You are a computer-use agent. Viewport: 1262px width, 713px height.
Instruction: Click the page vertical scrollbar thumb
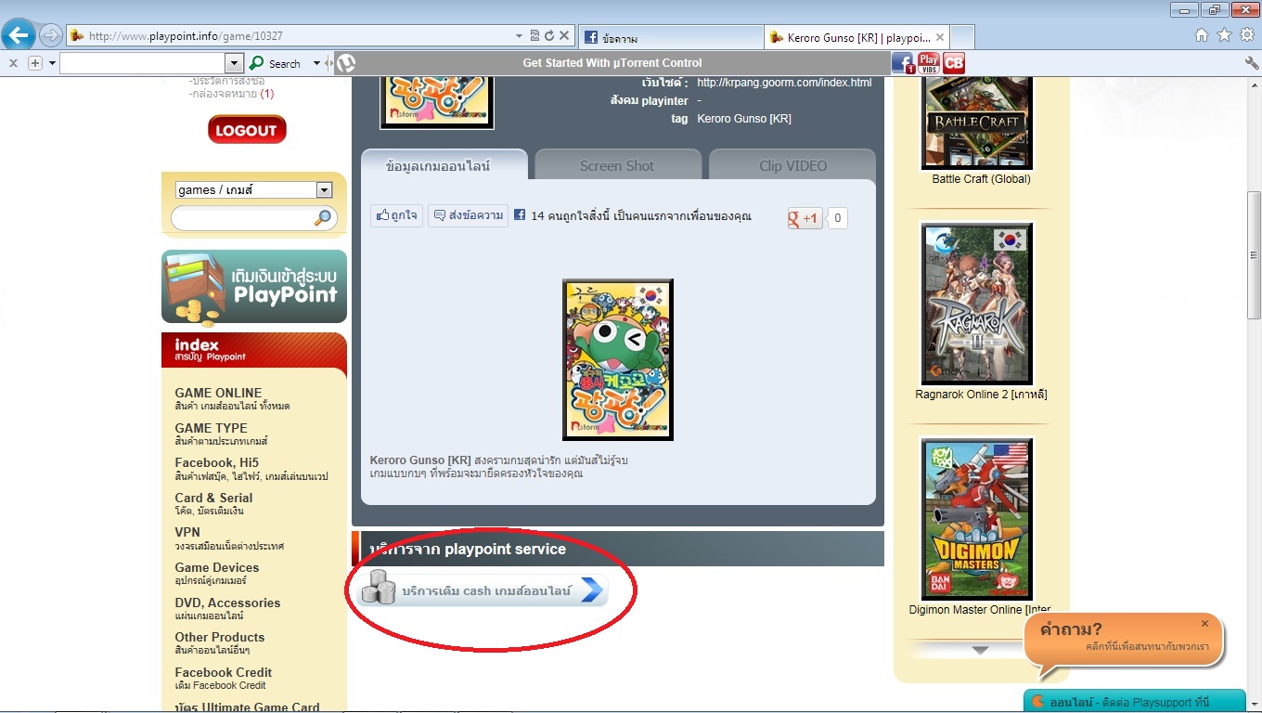point(1254,255)
